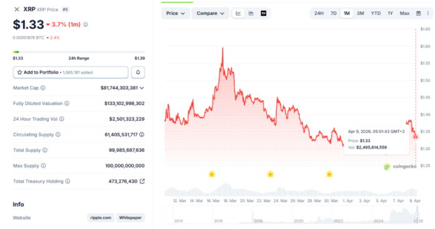Click the $133,102,998,302 valuation value
Viewport: 435px width, 229px height.
click(124, 103)
